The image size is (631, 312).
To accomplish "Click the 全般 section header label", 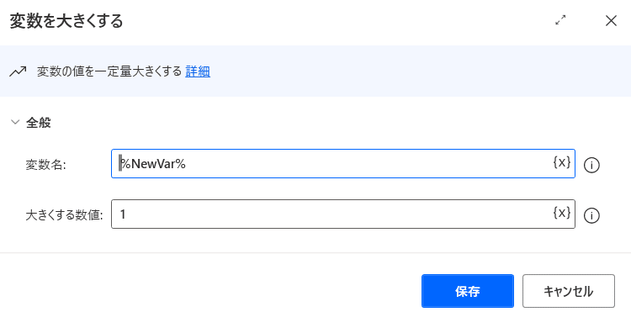I will pos(39,123).
